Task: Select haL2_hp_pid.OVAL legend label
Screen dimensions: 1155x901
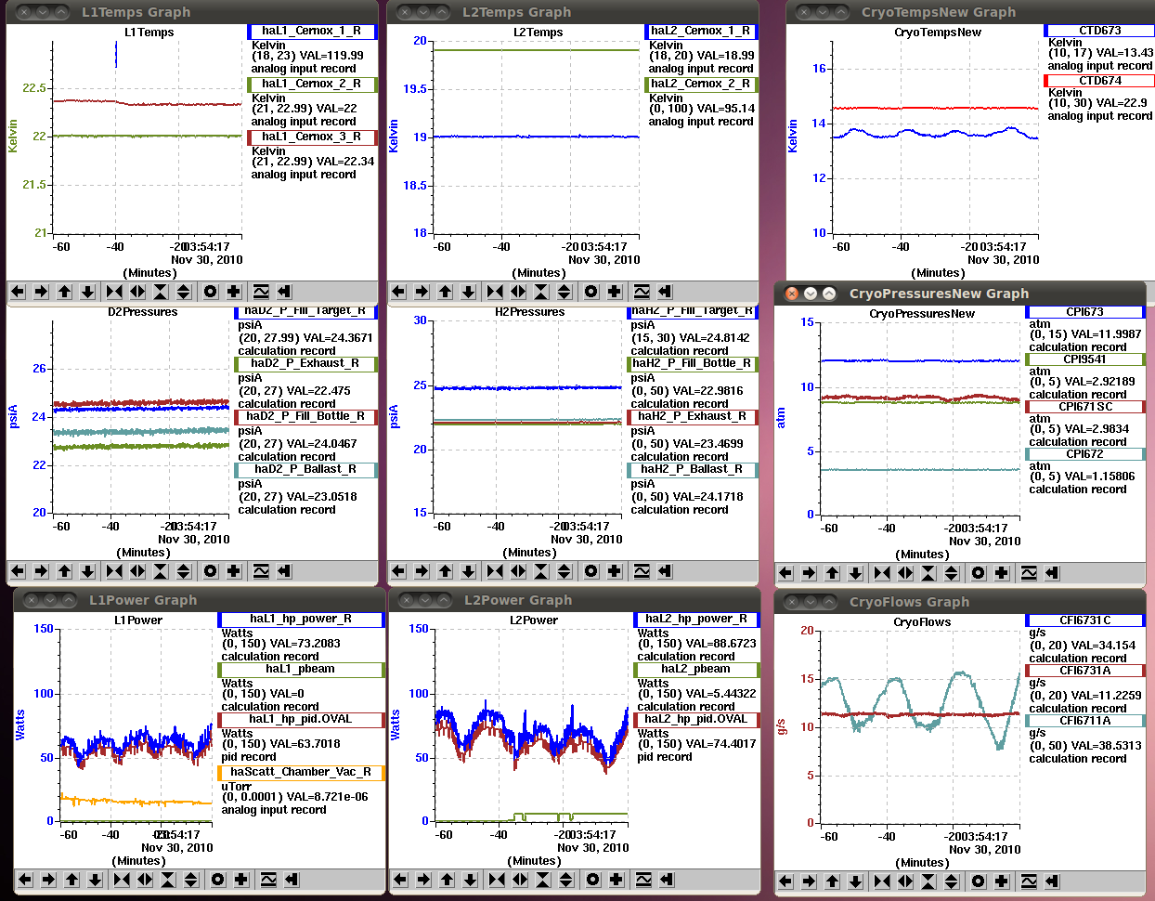Action: pos(696,720)
